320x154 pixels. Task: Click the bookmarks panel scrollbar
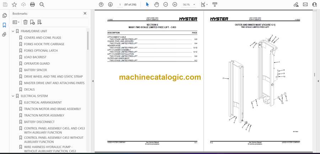point(88,41)
